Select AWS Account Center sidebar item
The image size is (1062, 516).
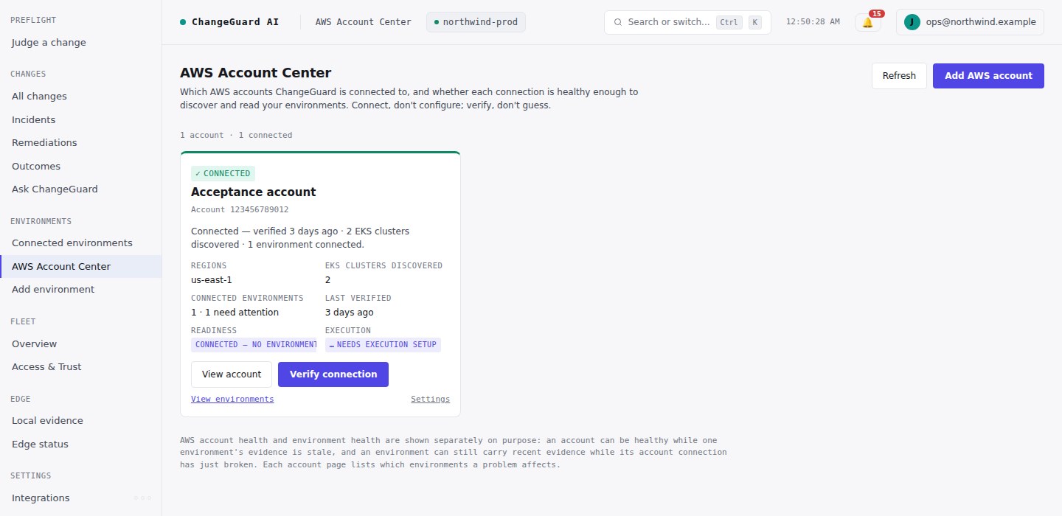(81, 266)
